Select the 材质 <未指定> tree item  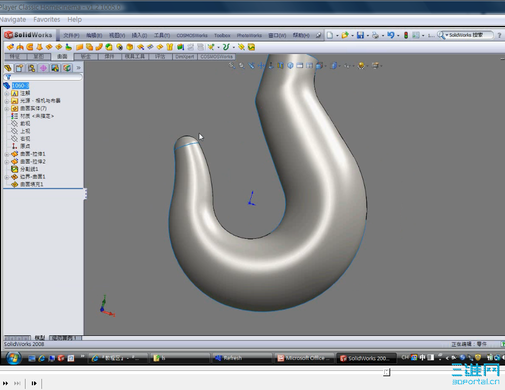click(x=32, y=116)
